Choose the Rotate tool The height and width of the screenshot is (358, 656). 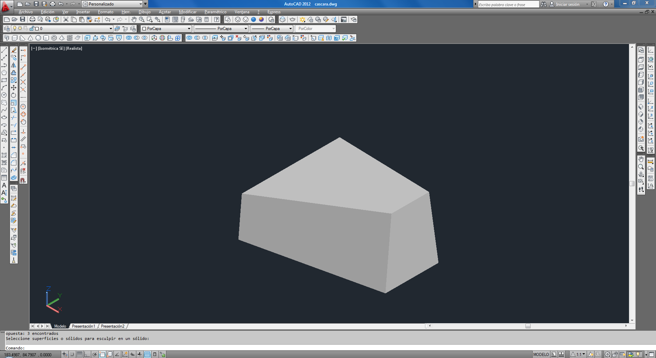14,95
